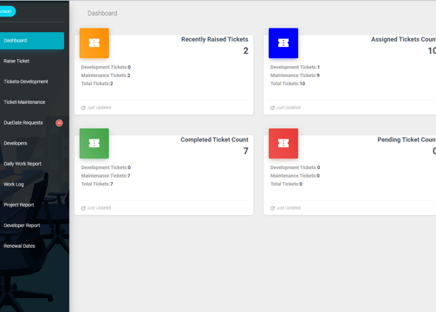Click the cyan version badge at top-left
The height and width of the screenshot is (312, 436).
pyautogui.click(x=7, y=11)
